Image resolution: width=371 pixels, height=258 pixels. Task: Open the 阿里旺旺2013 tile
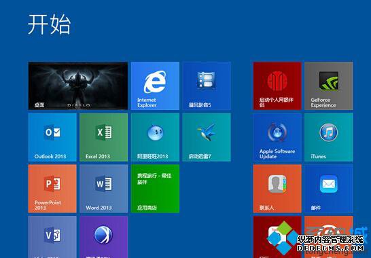[x=155, y=137]
